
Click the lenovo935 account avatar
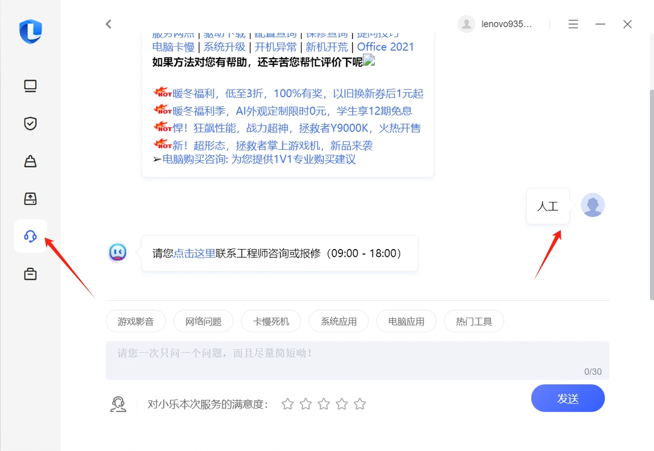(x=466, y=24)
